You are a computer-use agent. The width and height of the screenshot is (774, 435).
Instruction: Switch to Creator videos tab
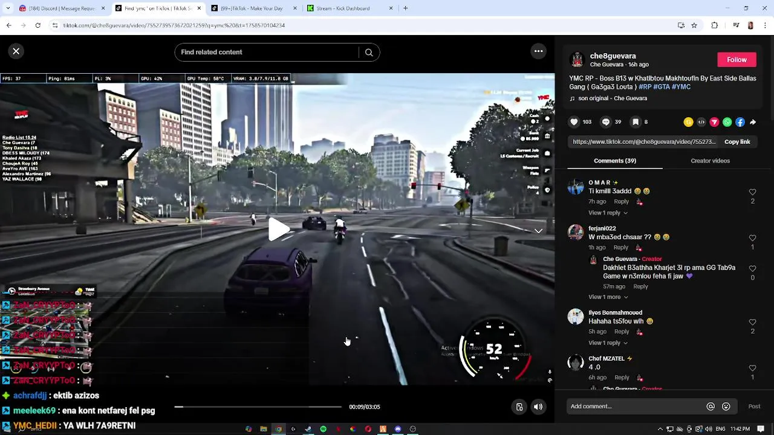point(710,161)
